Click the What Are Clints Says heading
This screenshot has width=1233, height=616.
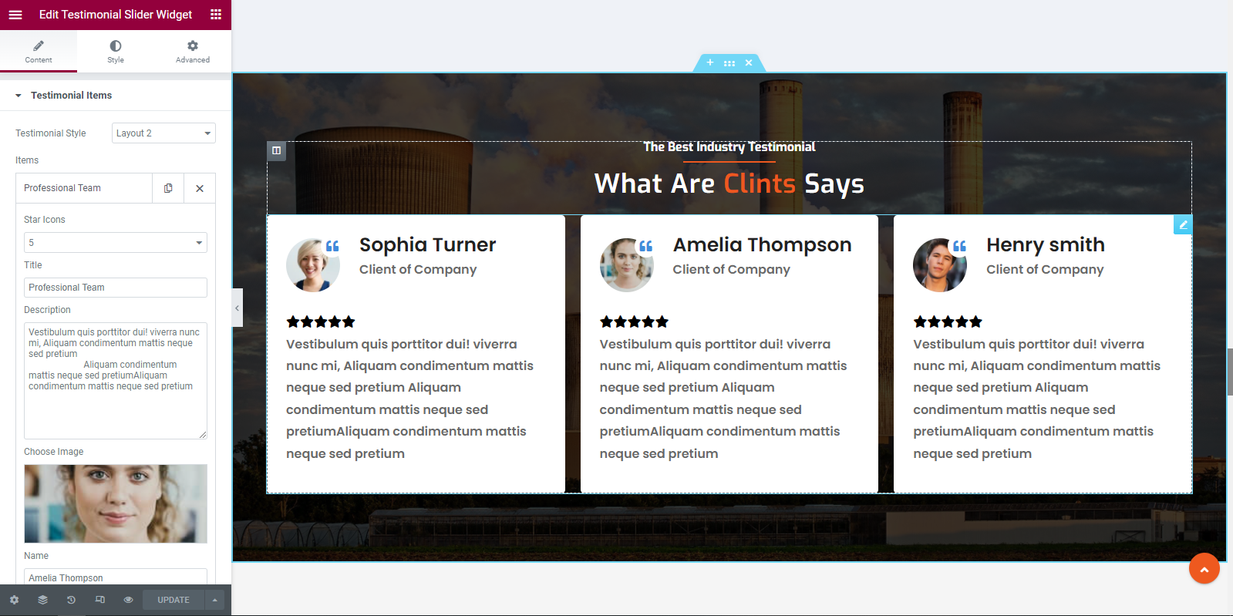729,183
